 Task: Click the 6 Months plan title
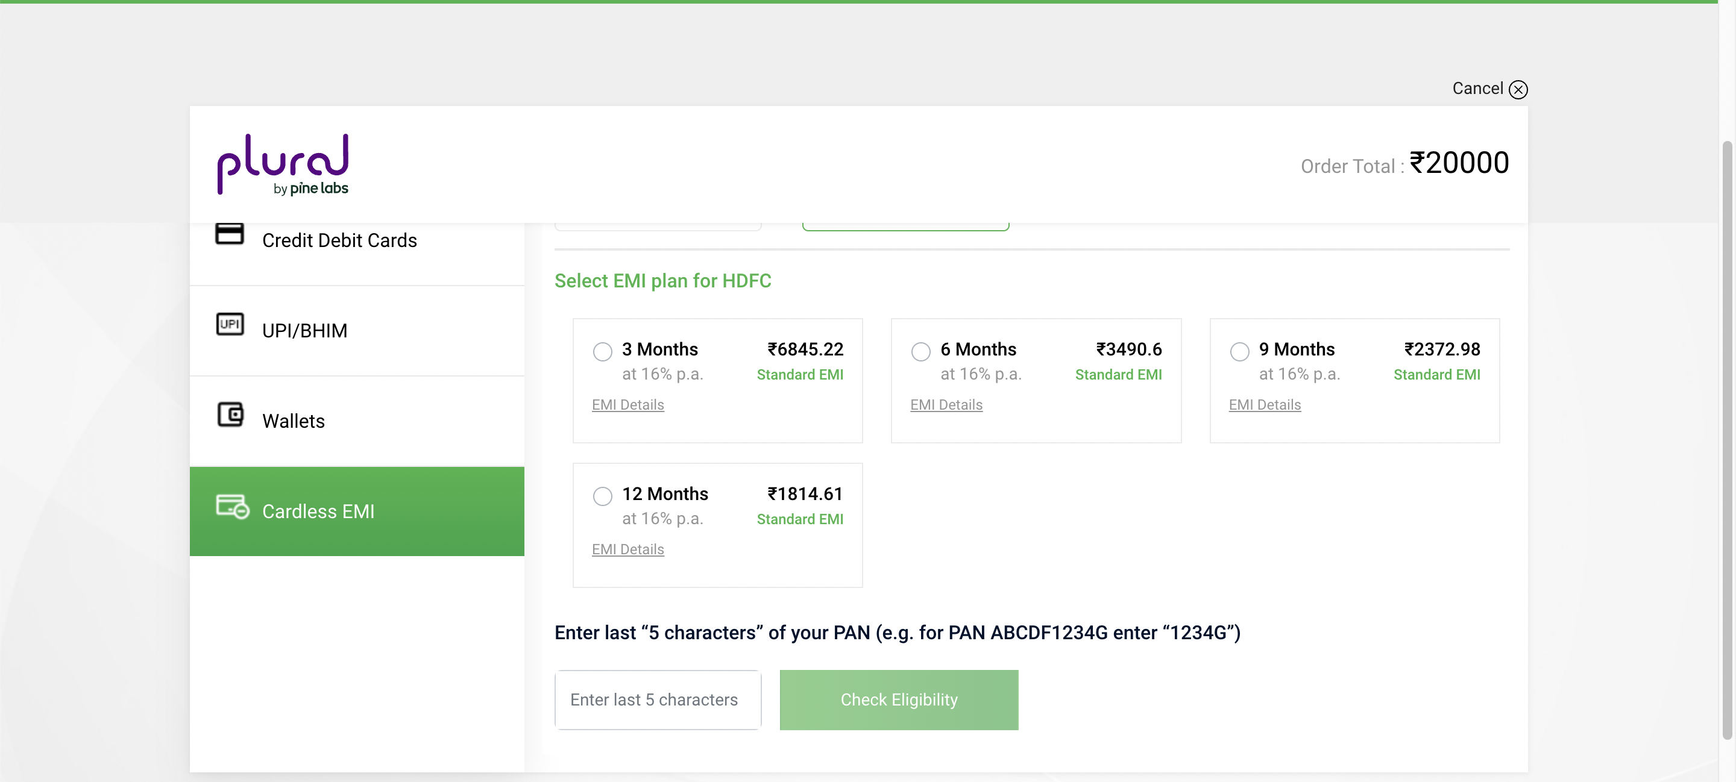point(978,349)
